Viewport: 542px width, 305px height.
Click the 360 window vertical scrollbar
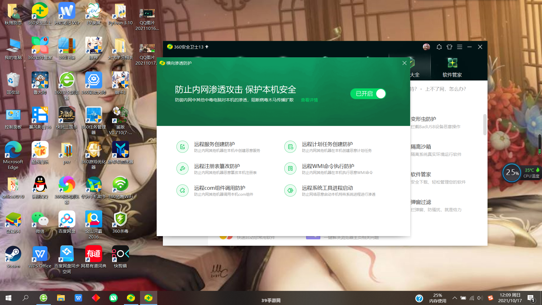[485, 125]
